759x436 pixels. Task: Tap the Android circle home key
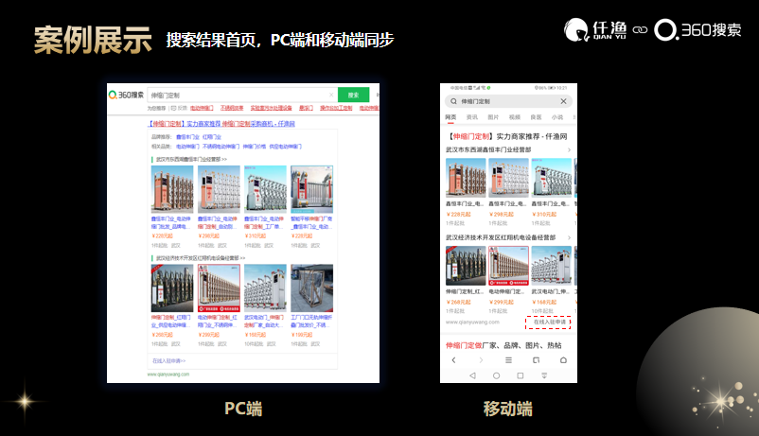[x=496, y=375]
